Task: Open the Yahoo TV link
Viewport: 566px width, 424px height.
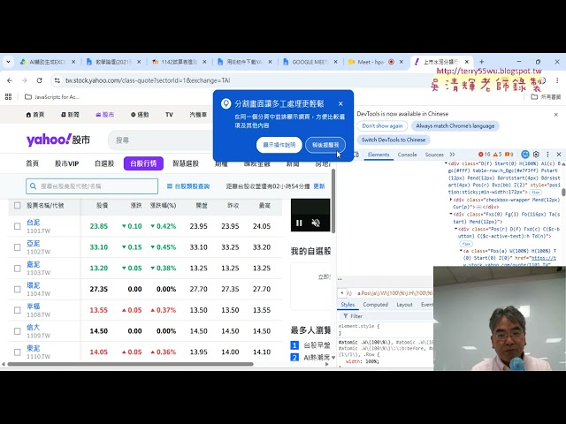Action: pos(169,115)
